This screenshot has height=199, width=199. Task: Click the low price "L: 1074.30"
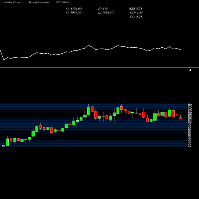coord(106,13)
